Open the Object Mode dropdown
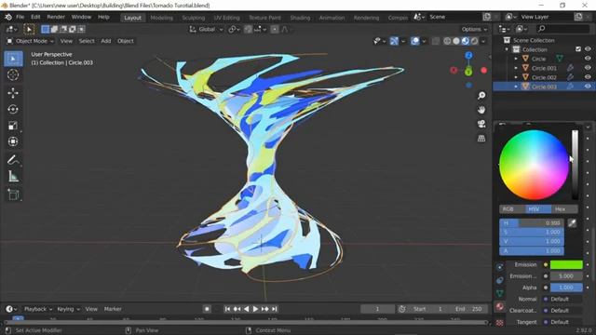Screen dimensions: 596x335 [31, 41]
